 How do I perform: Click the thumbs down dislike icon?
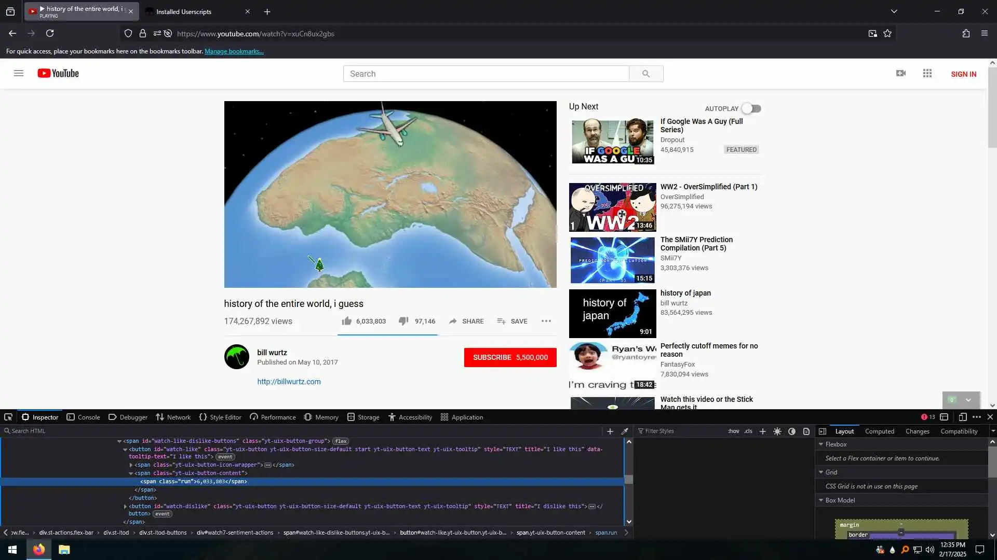coord(403,321)
